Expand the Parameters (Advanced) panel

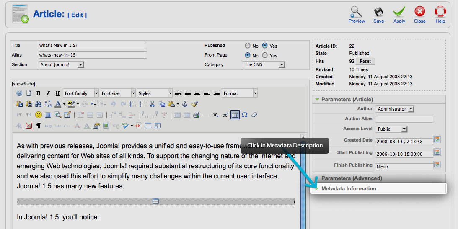point(379,178)
